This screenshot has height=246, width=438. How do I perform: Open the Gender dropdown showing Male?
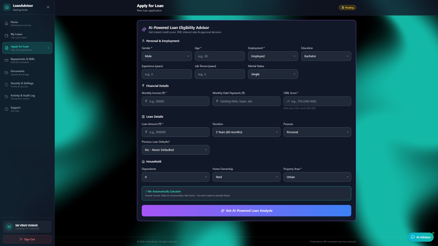(167, 56)
